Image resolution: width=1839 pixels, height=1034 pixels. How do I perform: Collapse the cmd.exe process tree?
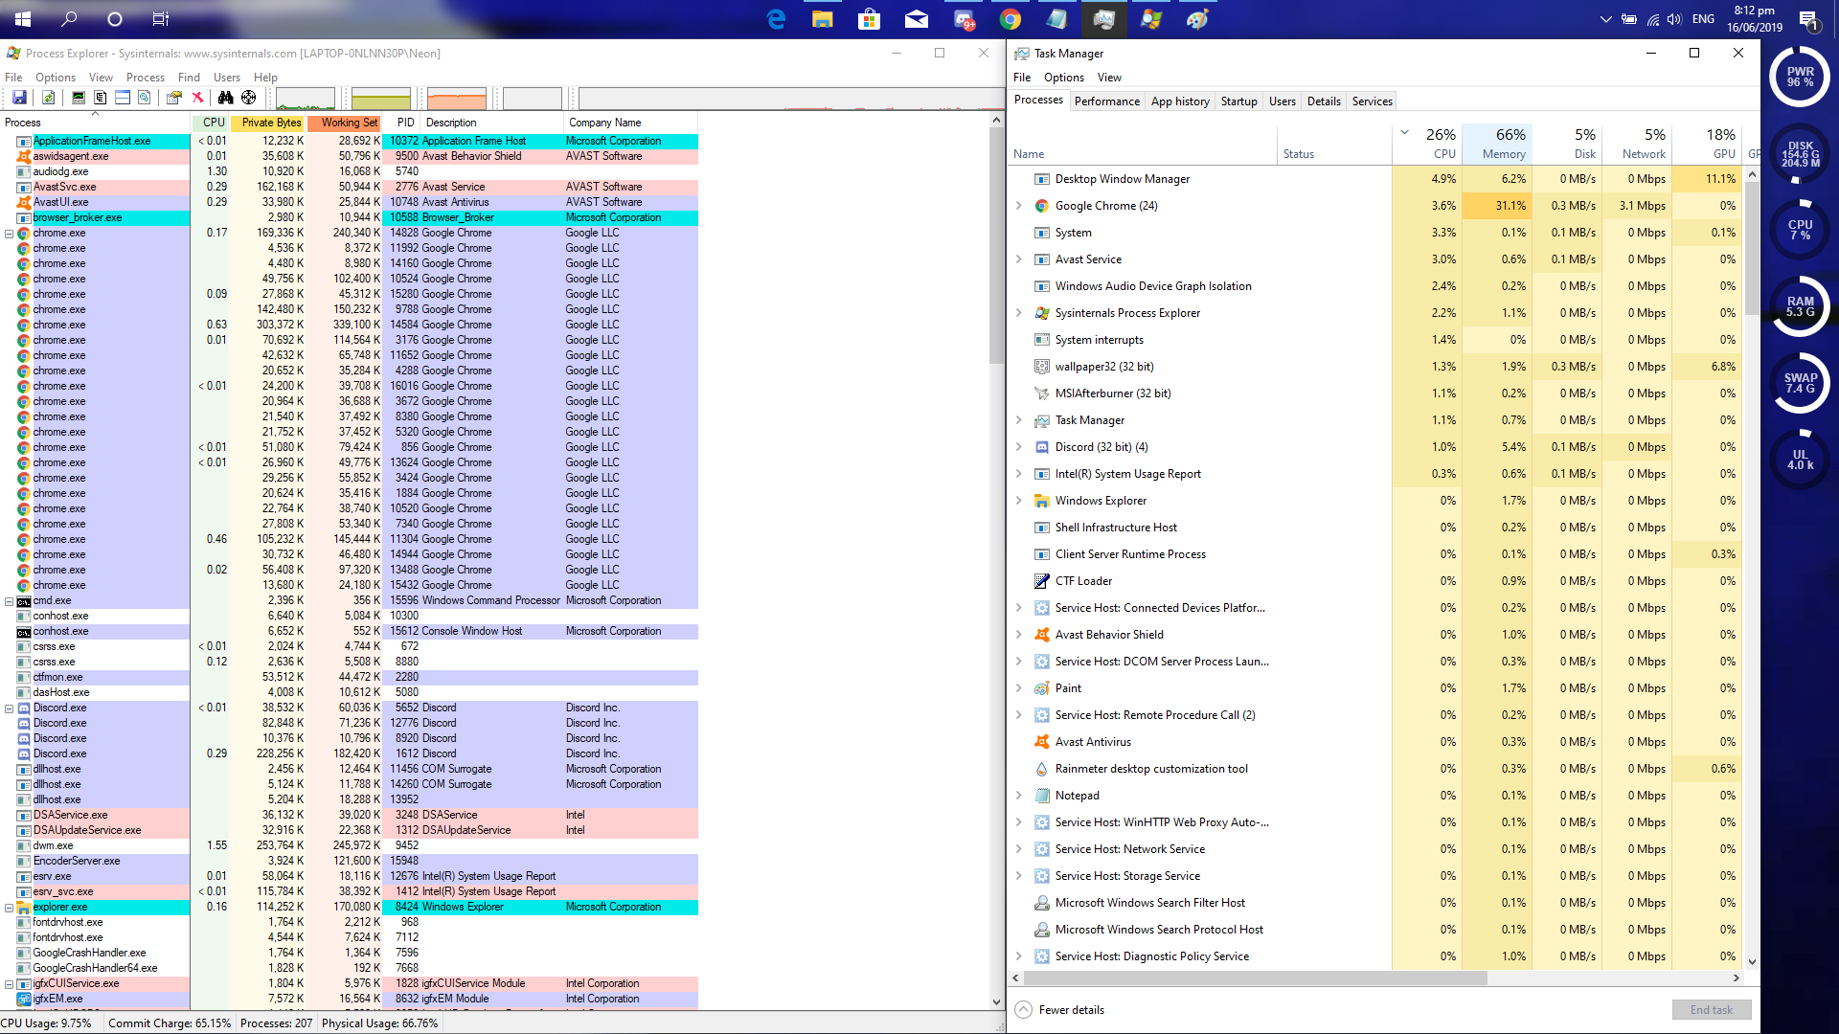10,600
